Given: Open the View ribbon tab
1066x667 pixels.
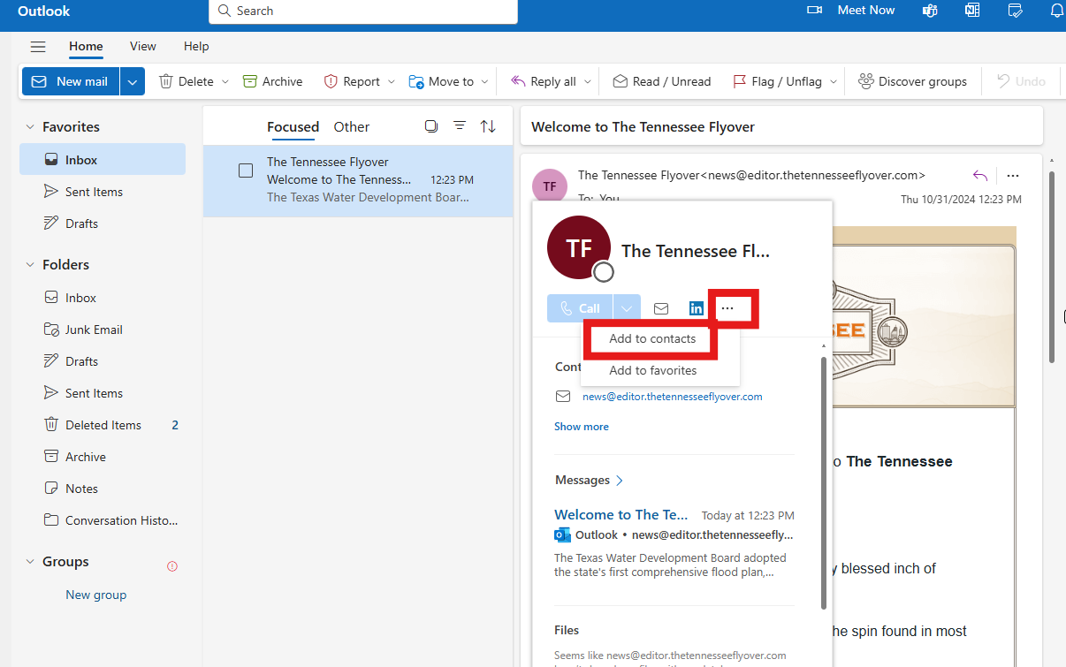Looking at the screenshot, I should pyautogui.click(x=142, y=46).
